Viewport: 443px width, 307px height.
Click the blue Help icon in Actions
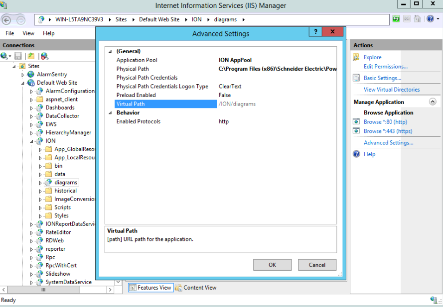pos(356,154)
